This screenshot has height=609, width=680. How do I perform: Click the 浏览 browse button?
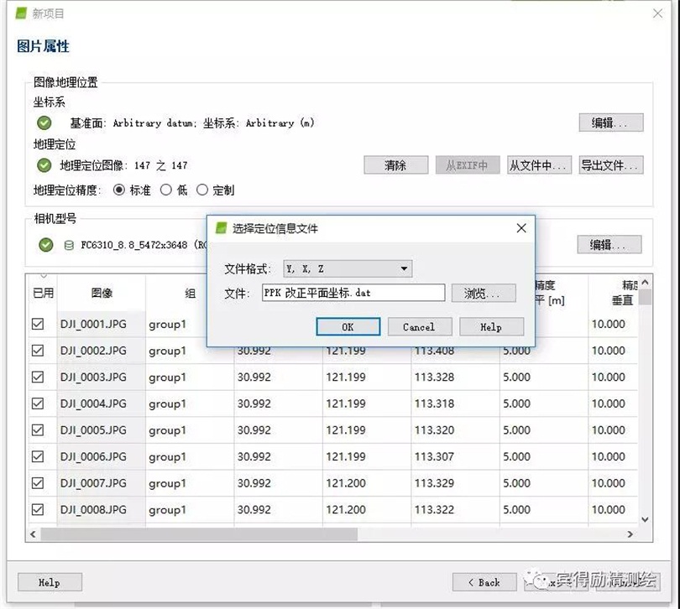coord(484,294)
